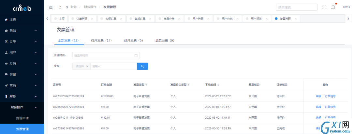Click the 创建时间 date picker field
The width and height of the screenshot is (352, 134).
click(x=106, y=55)
